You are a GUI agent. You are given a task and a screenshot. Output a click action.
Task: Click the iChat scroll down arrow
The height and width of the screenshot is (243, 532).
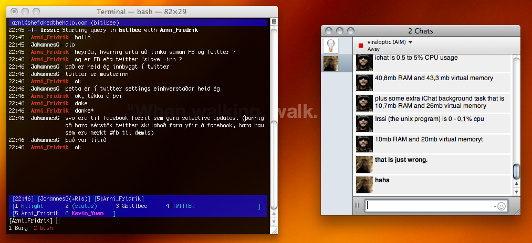pyautogui.click(x=516, y=192)
